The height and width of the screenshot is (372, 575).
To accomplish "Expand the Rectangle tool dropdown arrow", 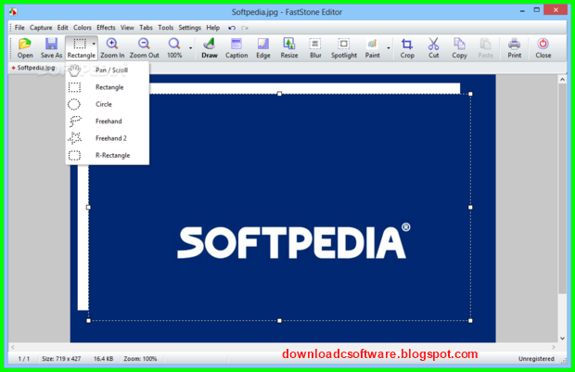I will point(94,44).
